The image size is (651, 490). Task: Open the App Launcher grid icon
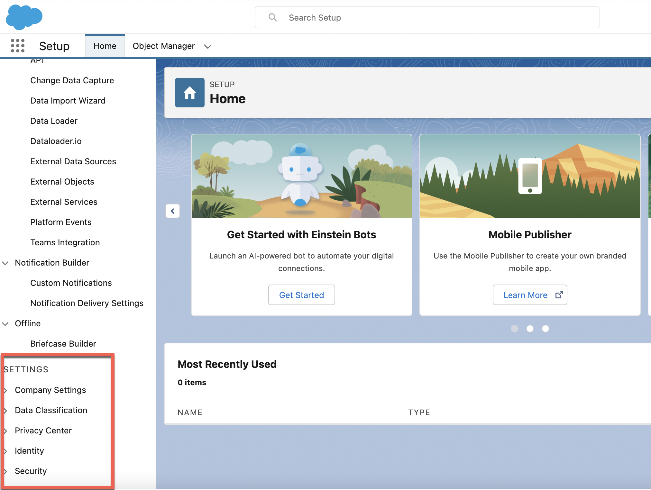coord(18,46)
